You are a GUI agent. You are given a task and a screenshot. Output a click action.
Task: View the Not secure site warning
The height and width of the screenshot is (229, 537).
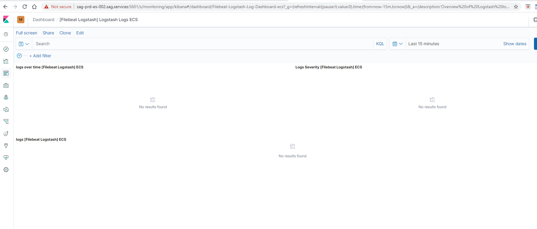point(58,7)
